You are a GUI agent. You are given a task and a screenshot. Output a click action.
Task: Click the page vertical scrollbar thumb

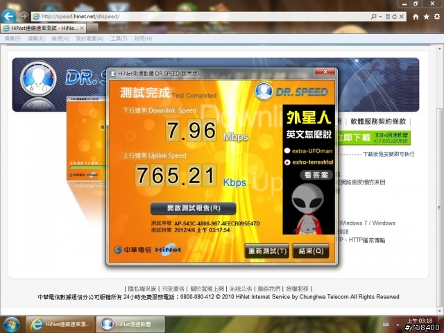point(439,208)
